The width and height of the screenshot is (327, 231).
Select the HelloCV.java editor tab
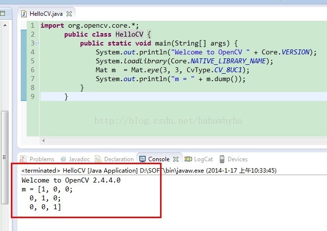point(46,14)
